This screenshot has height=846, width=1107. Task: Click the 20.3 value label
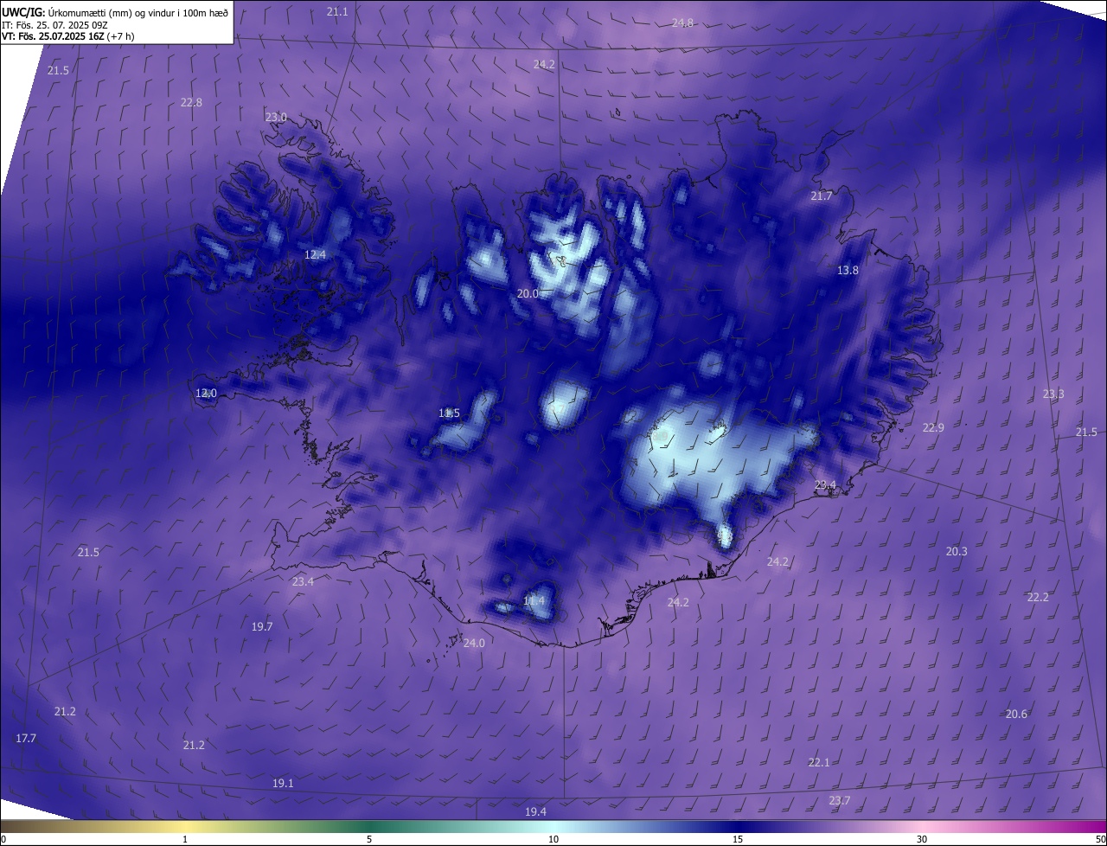coord(957,551)
